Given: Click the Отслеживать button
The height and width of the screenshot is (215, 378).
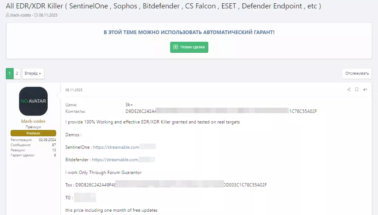Looking at the screenshot, I should (357, 73).
